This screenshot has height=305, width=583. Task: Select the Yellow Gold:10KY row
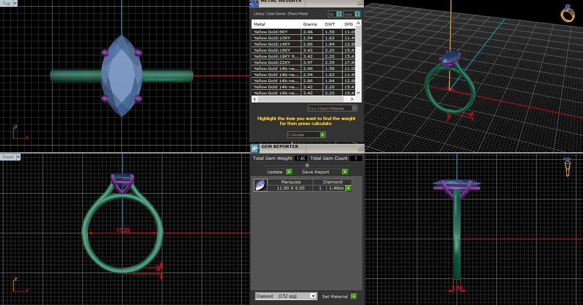(304, 38)
